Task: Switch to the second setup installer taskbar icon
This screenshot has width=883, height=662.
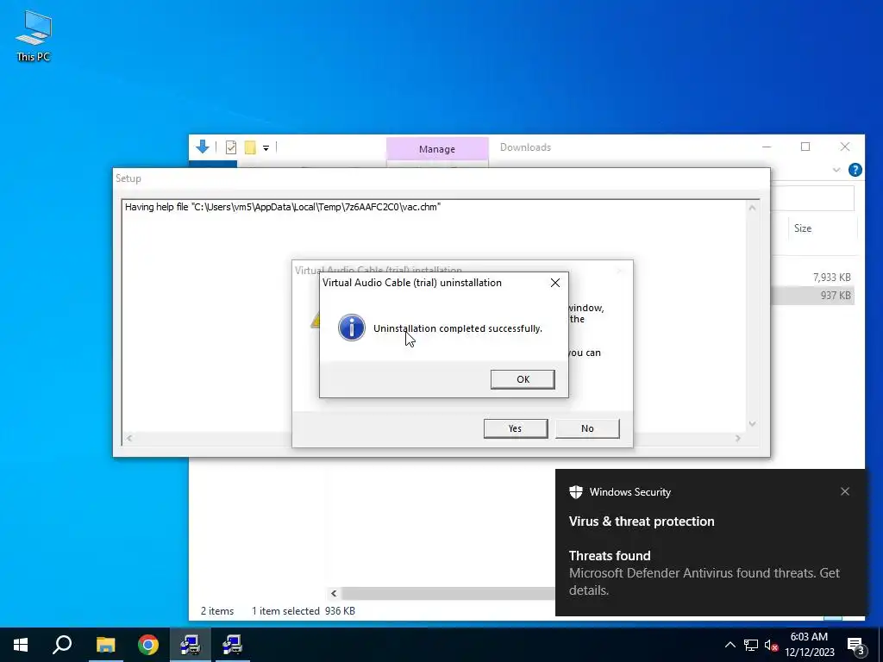Action: point(232,645)
